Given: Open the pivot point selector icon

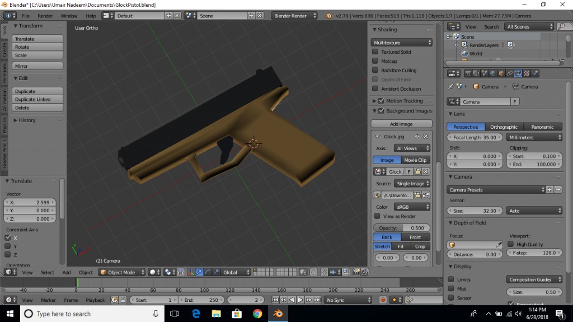Looking at the screenshot, I should click(170, 272).
